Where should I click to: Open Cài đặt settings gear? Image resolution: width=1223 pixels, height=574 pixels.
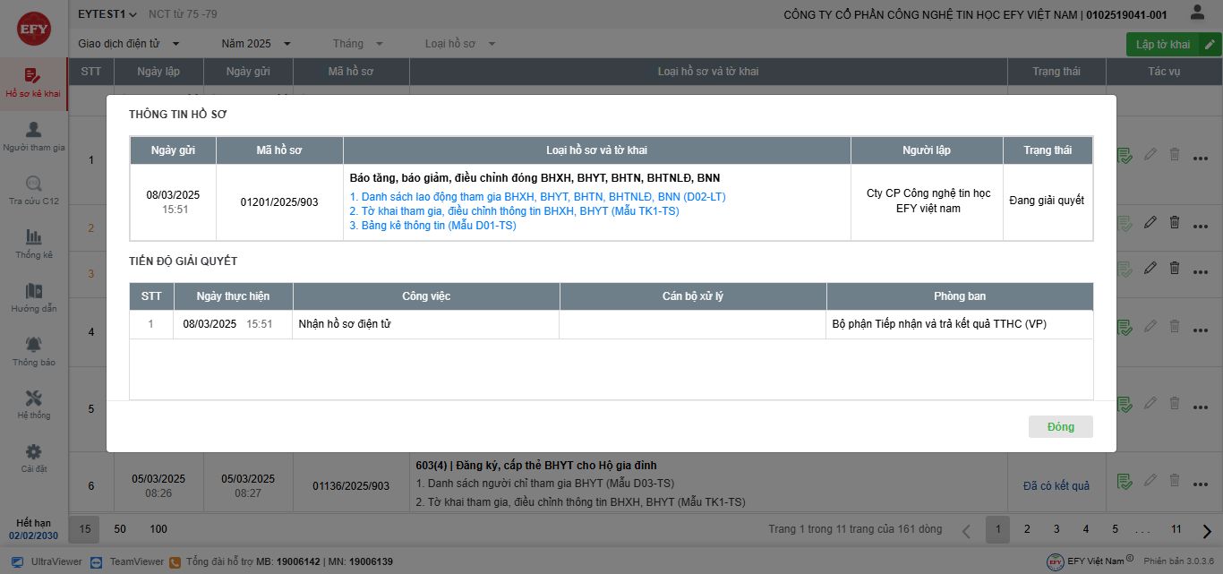point(34,453)
